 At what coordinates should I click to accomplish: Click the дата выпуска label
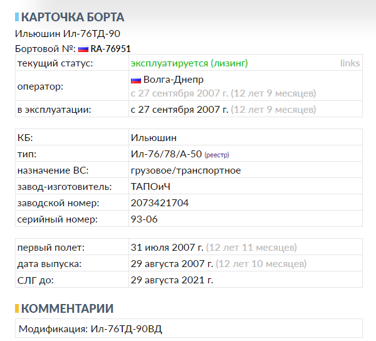(49, 264)
